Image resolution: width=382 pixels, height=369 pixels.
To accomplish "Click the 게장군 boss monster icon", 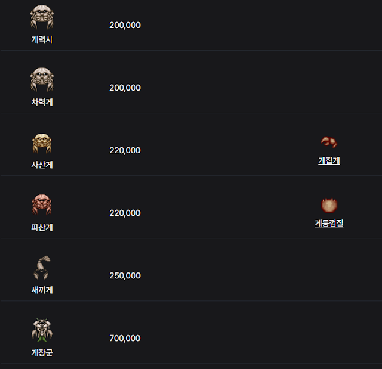I will click(42, 330).
